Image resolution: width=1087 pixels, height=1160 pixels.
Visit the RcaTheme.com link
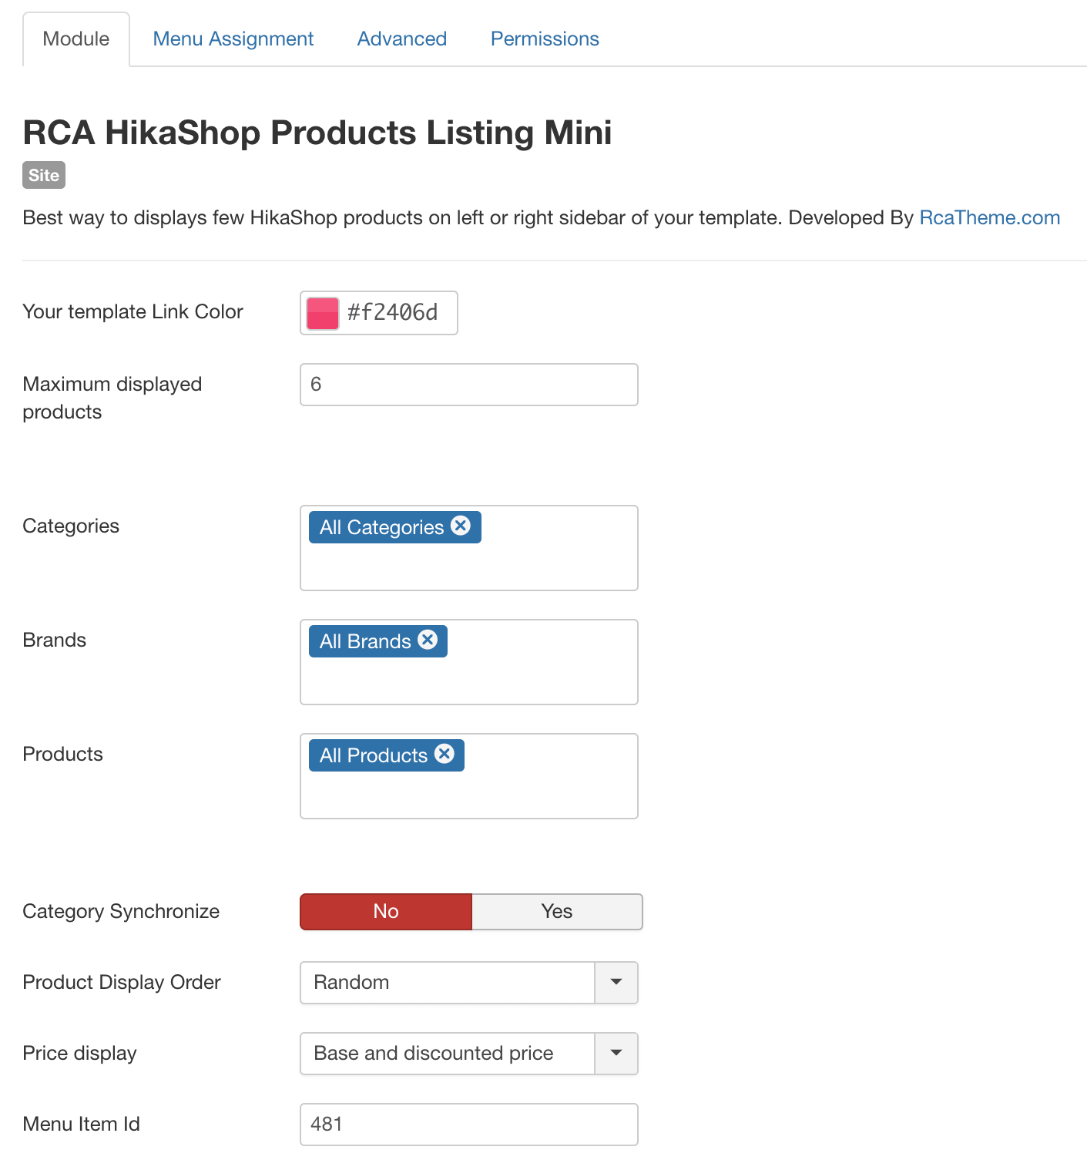(990, 218)
